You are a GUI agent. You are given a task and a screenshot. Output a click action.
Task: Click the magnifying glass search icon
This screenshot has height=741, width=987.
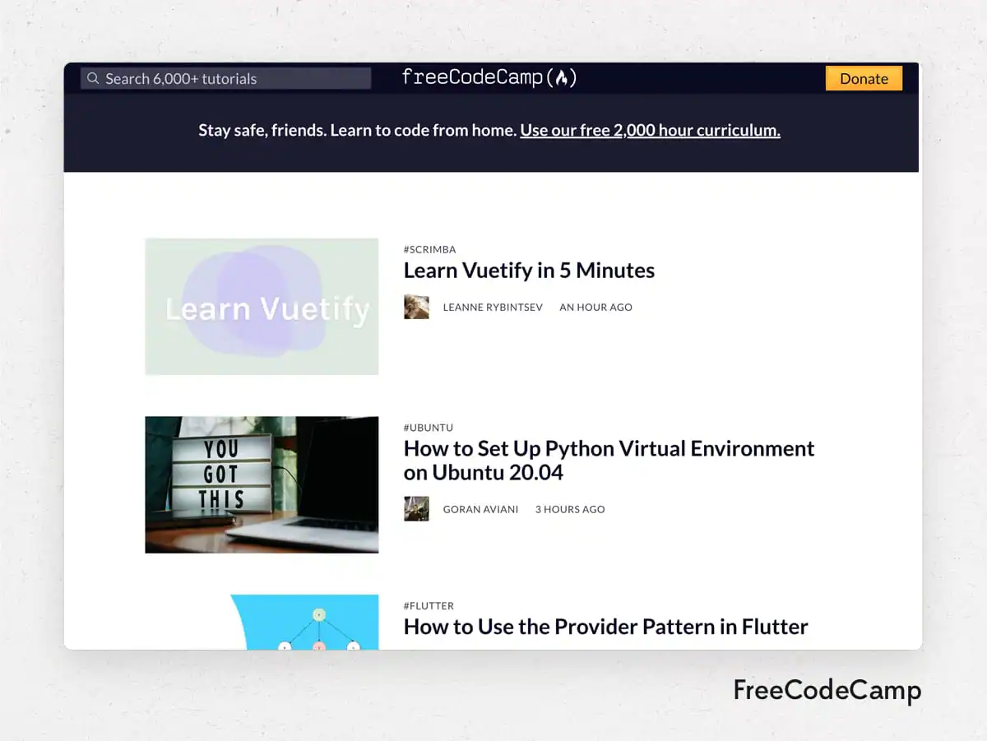(x=93, y=78)
